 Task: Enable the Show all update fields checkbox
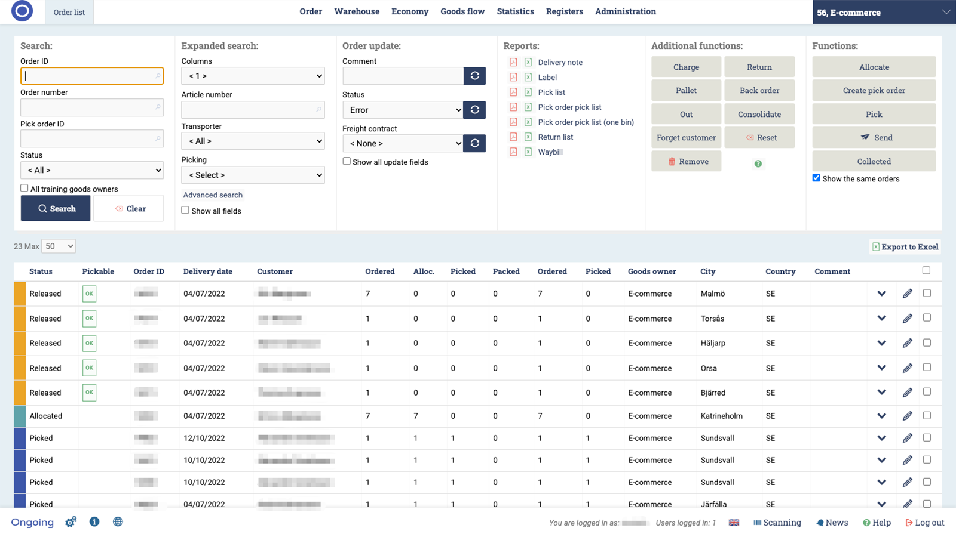click(x=346, y=161)
